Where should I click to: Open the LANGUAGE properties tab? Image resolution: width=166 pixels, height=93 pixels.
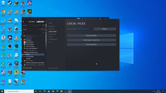tap(52, 34)
